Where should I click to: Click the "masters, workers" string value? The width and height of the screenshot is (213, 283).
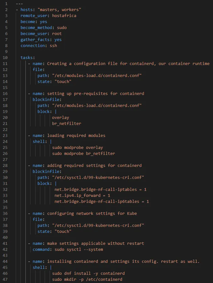tap(59, 9)
